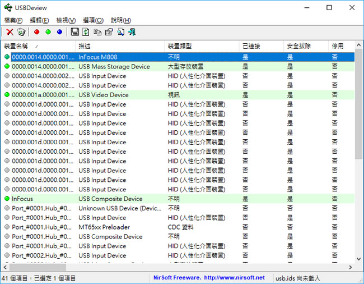
Task: Open the 檢視(V) menu
Action: 66,20
